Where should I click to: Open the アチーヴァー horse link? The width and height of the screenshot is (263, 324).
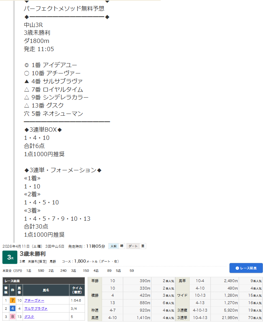(34, 300)
